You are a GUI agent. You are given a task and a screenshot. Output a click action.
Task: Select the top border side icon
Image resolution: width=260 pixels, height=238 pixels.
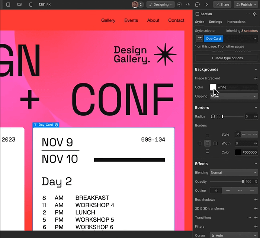[208, 136]
